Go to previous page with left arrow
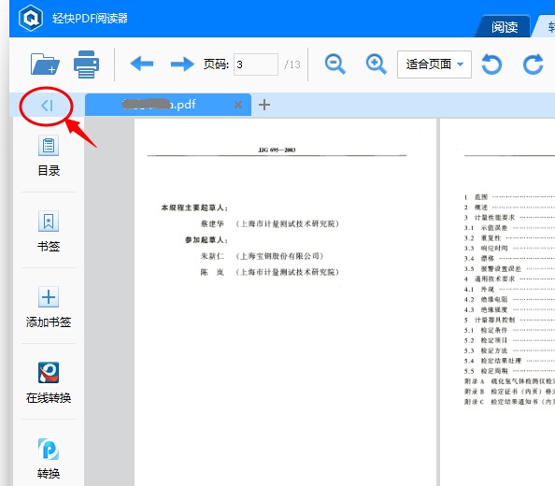This screenshot has width=555, height=486. click(x=142, y=64)
